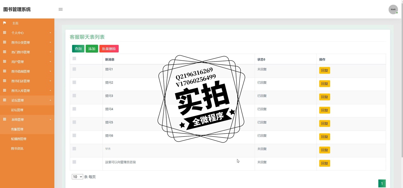
Task: Open the user avatar in top right
Action: [x=393, y=9]
